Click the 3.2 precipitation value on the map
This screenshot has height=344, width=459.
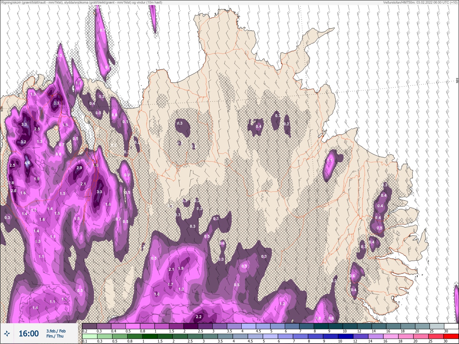[23, 142]
